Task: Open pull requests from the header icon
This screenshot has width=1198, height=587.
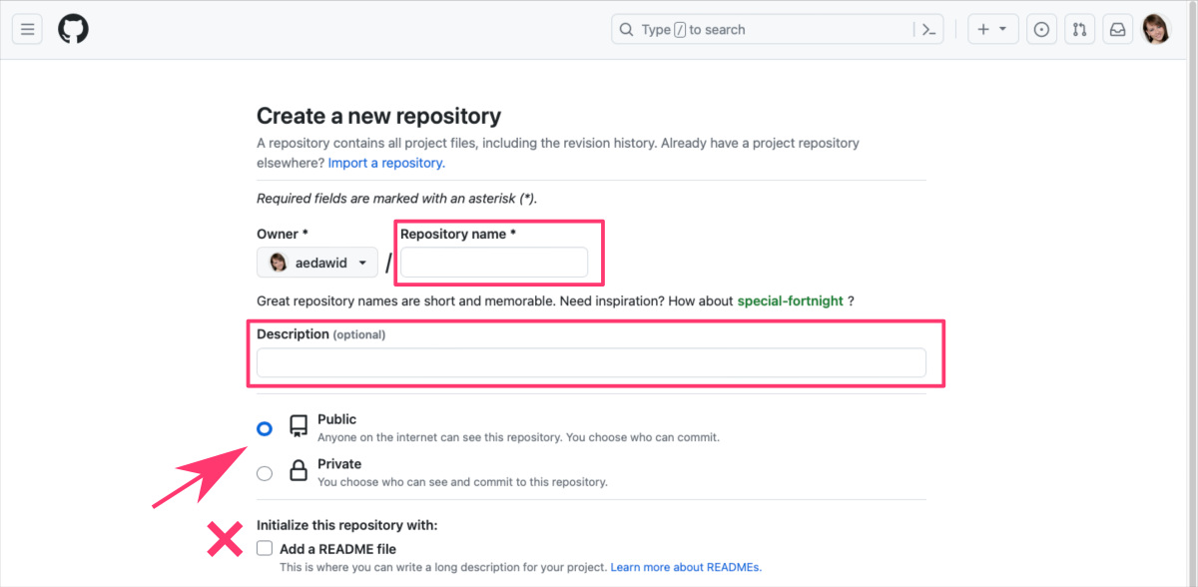Action: 1079,29
